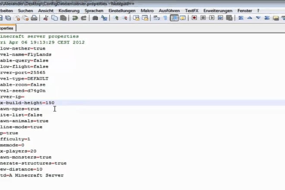The width and height of the screenshot is (285, 190).
Task: Open the Erweiterungen menu
Action: [x=218, y=11]
